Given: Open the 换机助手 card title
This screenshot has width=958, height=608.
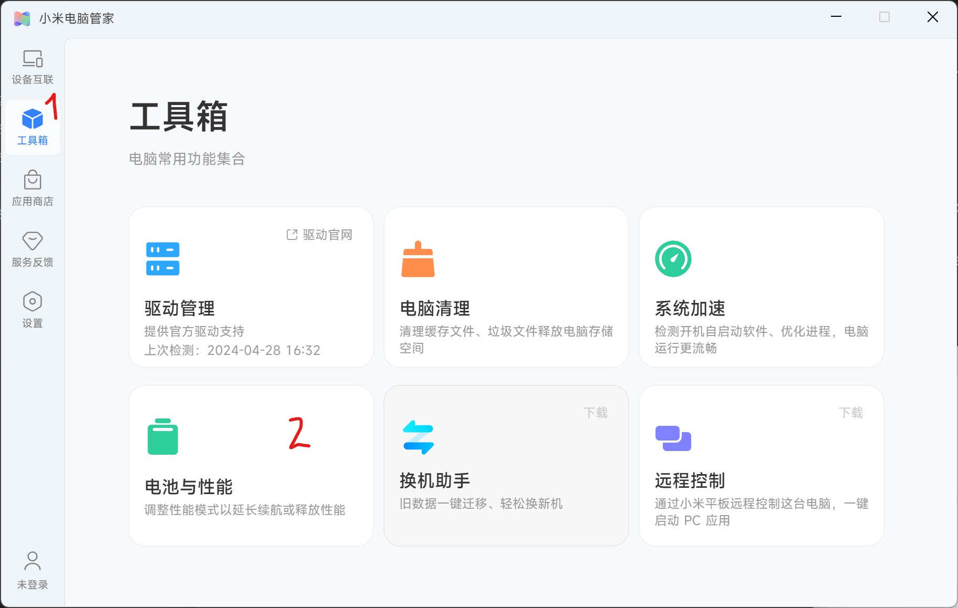Looking at the screenshot, I should (435, 480).
